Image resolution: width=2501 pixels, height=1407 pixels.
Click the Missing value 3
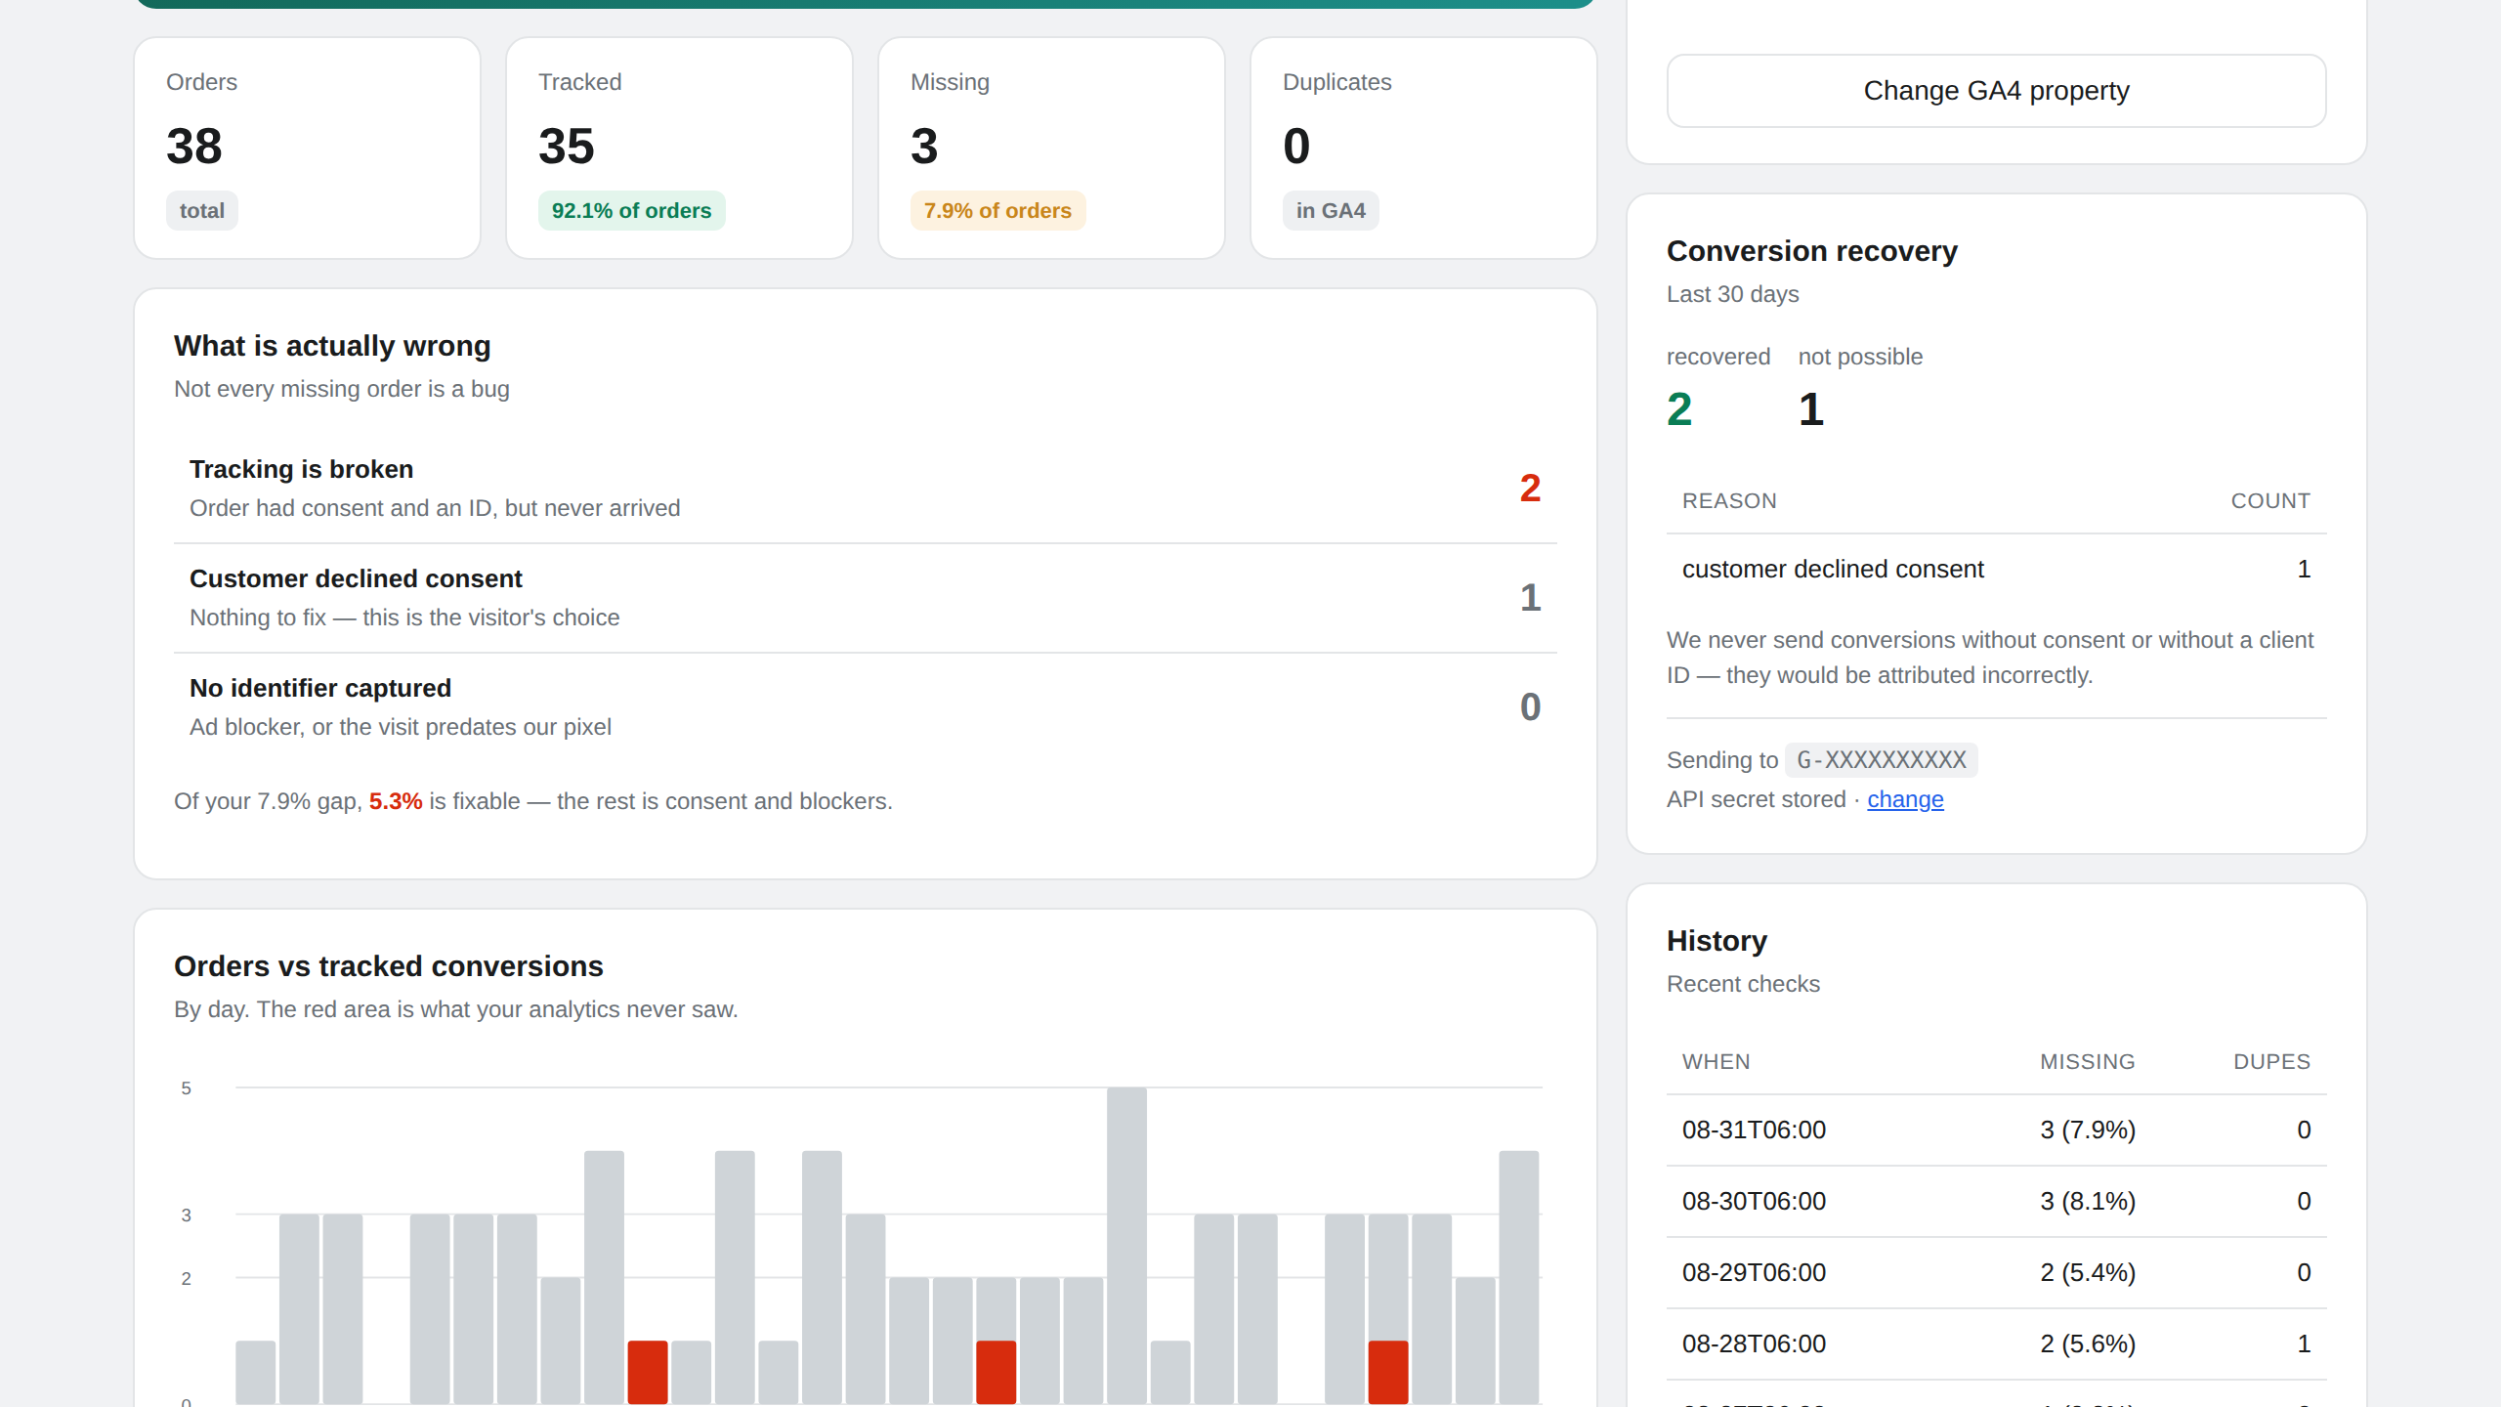pos(924,147)
